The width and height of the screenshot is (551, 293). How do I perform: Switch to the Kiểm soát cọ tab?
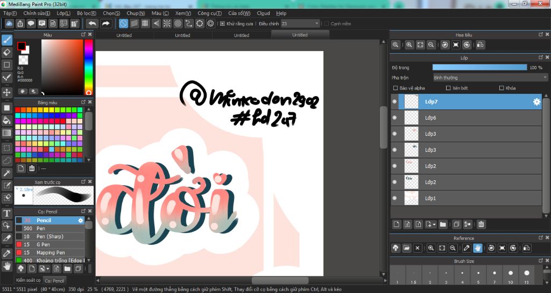pos(28,280)
